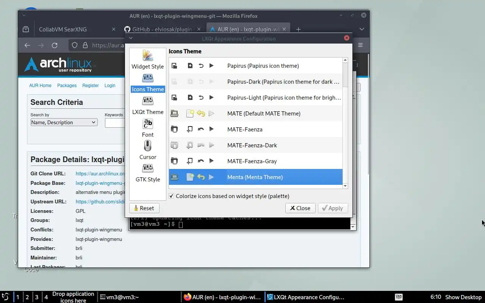Click MATE theme folder preview icon
Viewport: 485px width, 303px height.
point(174,113)
